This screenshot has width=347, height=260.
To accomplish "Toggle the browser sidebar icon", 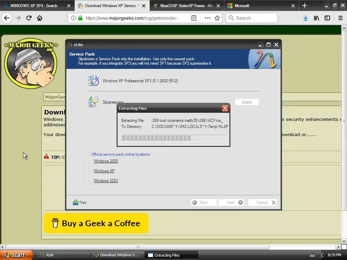I will pyautogui.click(x=327, y=18).
